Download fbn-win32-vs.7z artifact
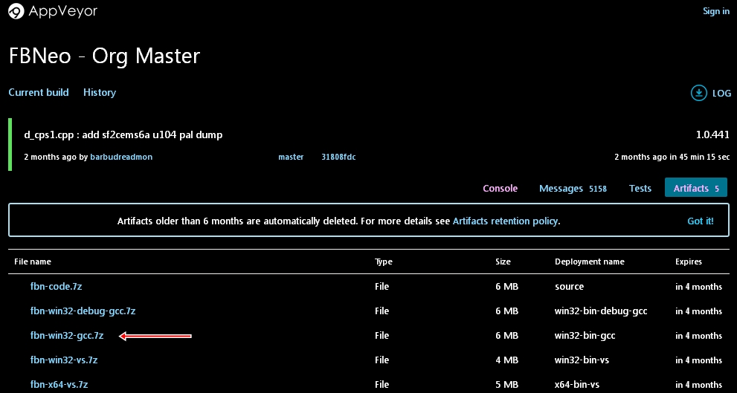737x393 pixels. (x=64, y=360)
